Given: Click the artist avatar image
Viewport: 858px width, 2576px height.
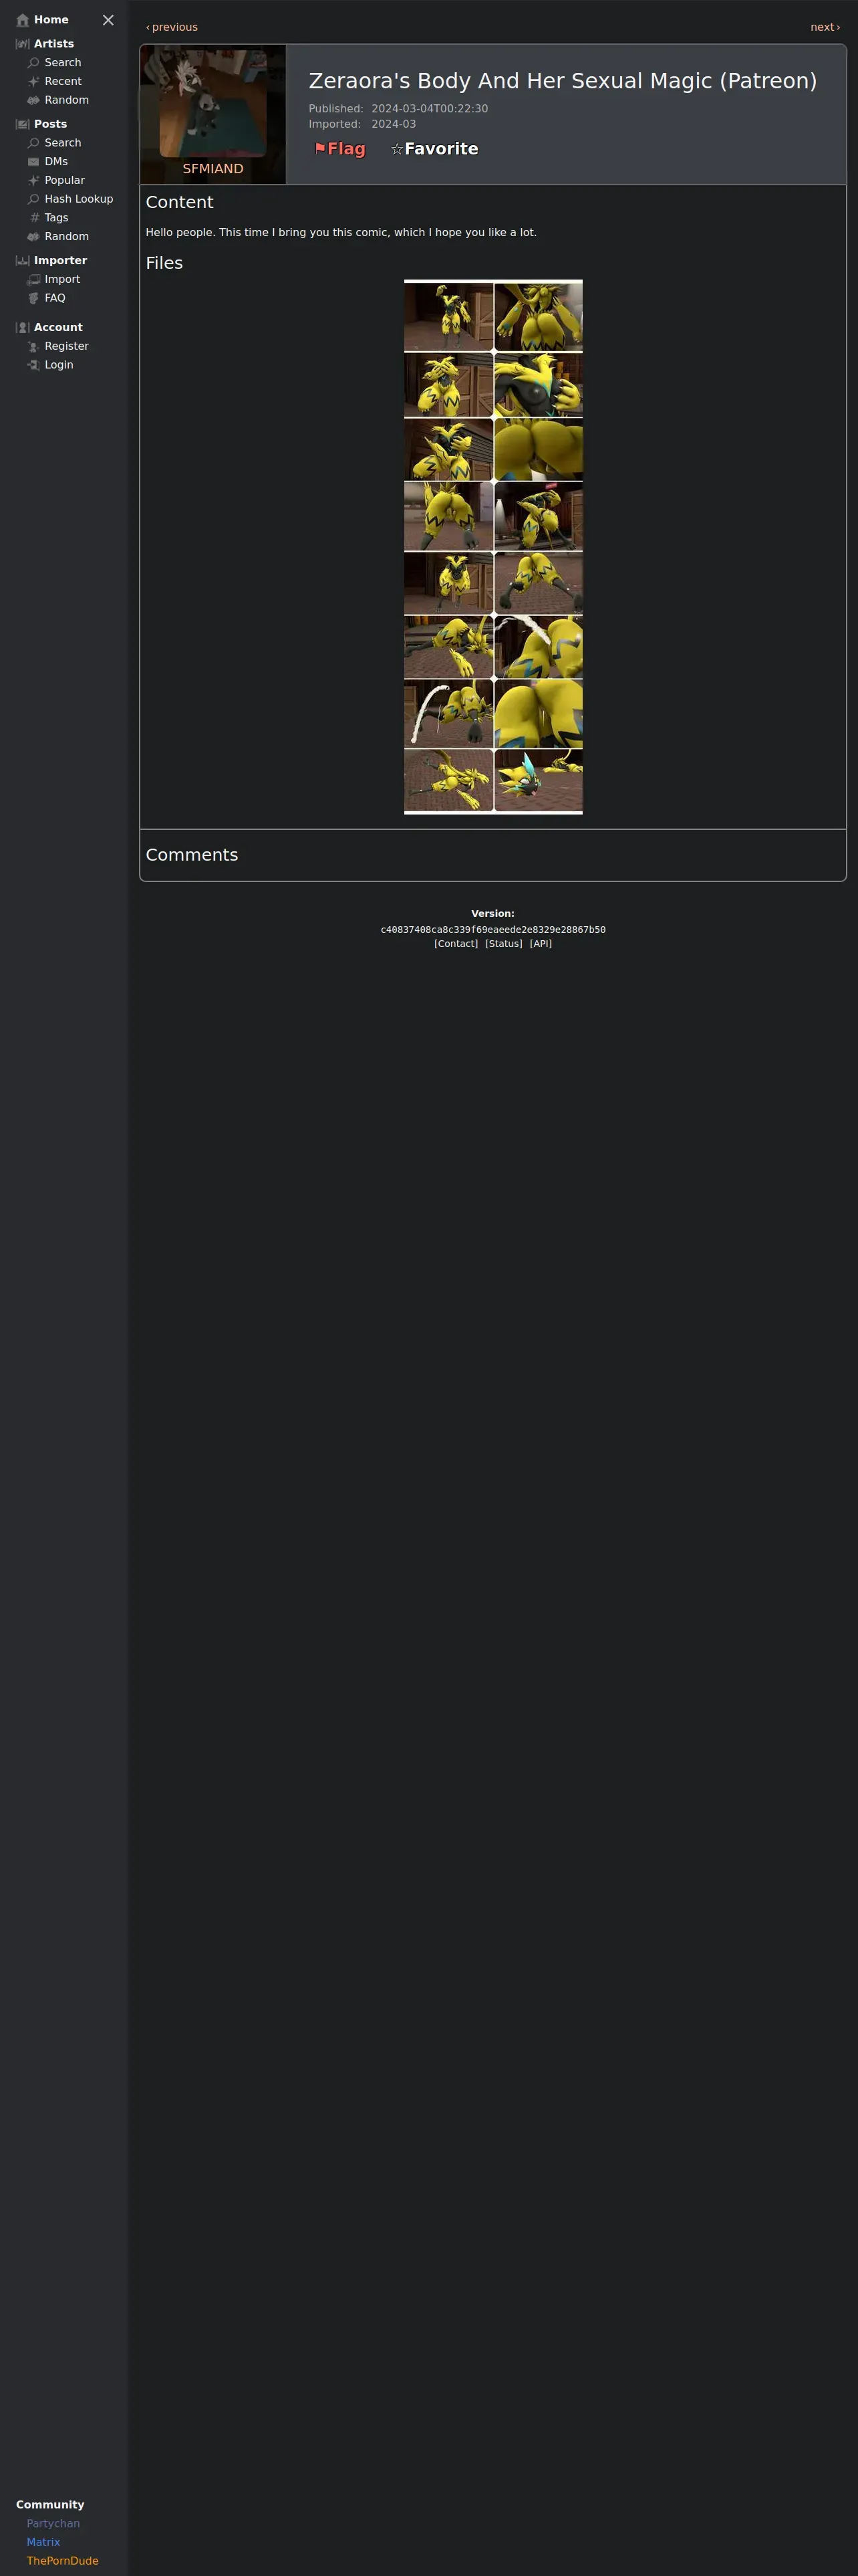Looking at the screenshot, I should click(212, 103).
